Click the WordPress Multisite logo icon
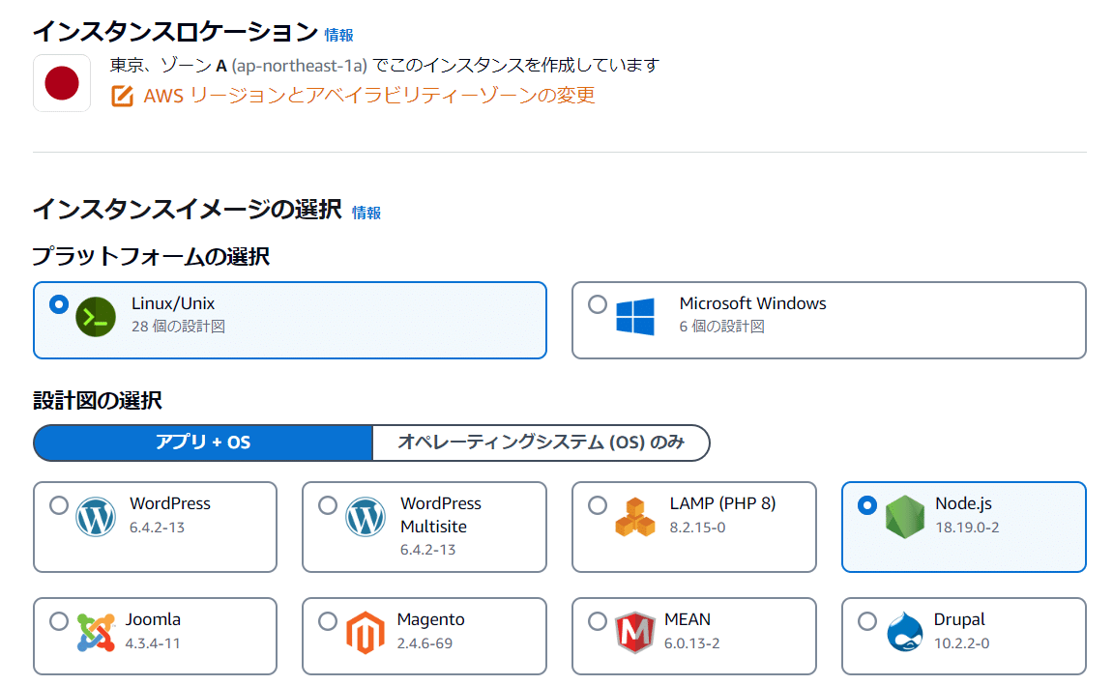Image resolution: width=1113 pixels, height=685 pixels. pyautogui.click(x=366, y=517)
